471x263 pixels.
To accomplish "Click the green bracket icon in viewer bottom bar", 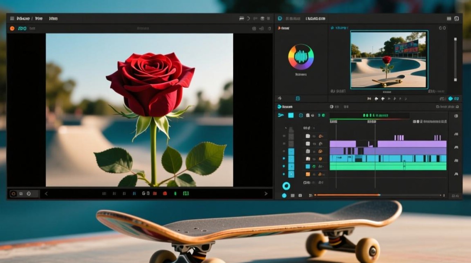I will click(185, 194).
